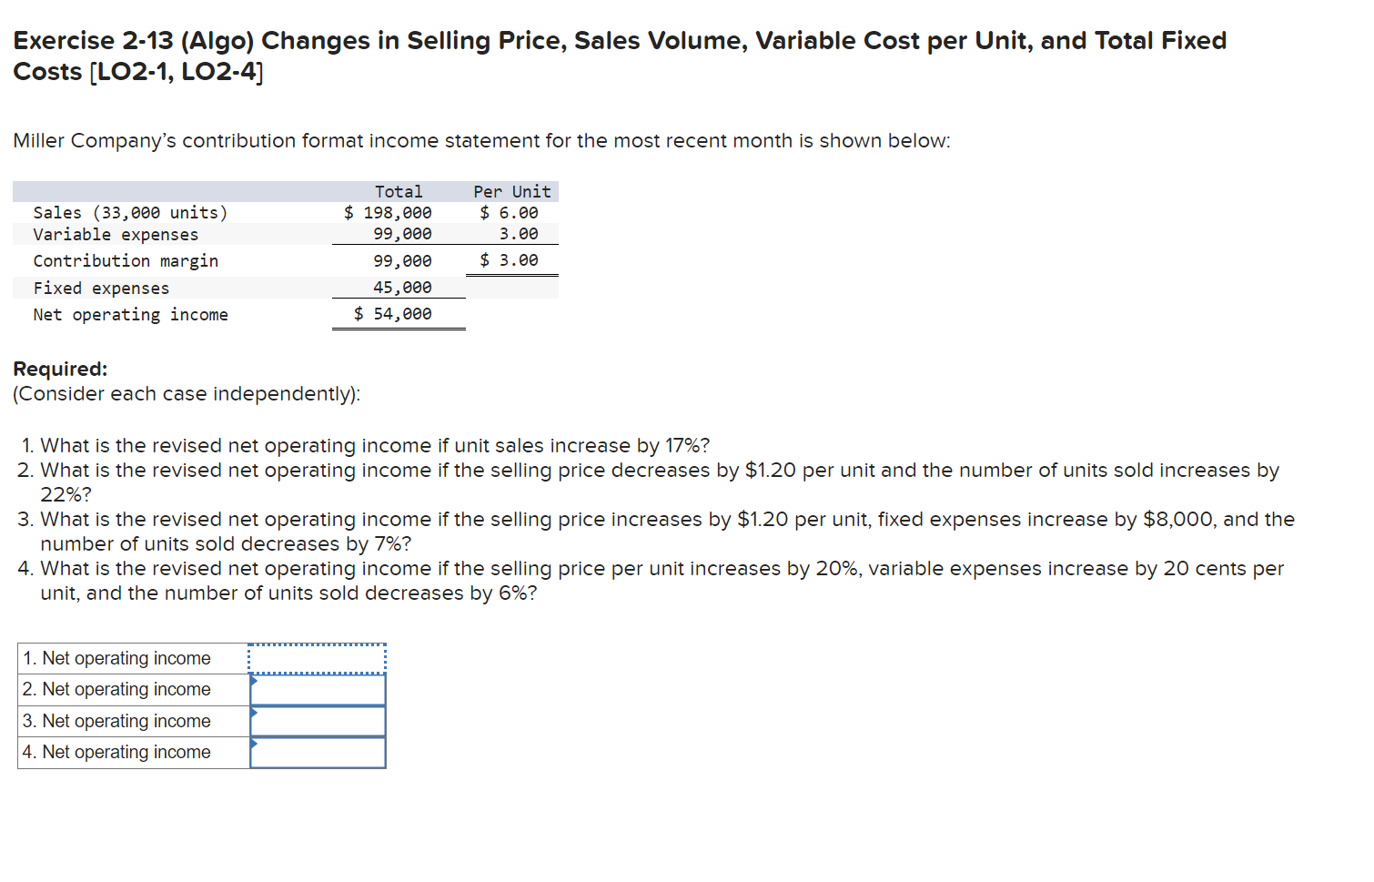The width and height of the screenshot is (1374, 882).
Task: Click the 'Total' column header
Action: (x=399, y=191)
